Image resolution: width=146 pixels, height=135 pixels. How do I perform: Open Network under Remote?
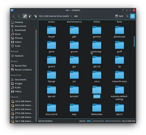[22, 56]
